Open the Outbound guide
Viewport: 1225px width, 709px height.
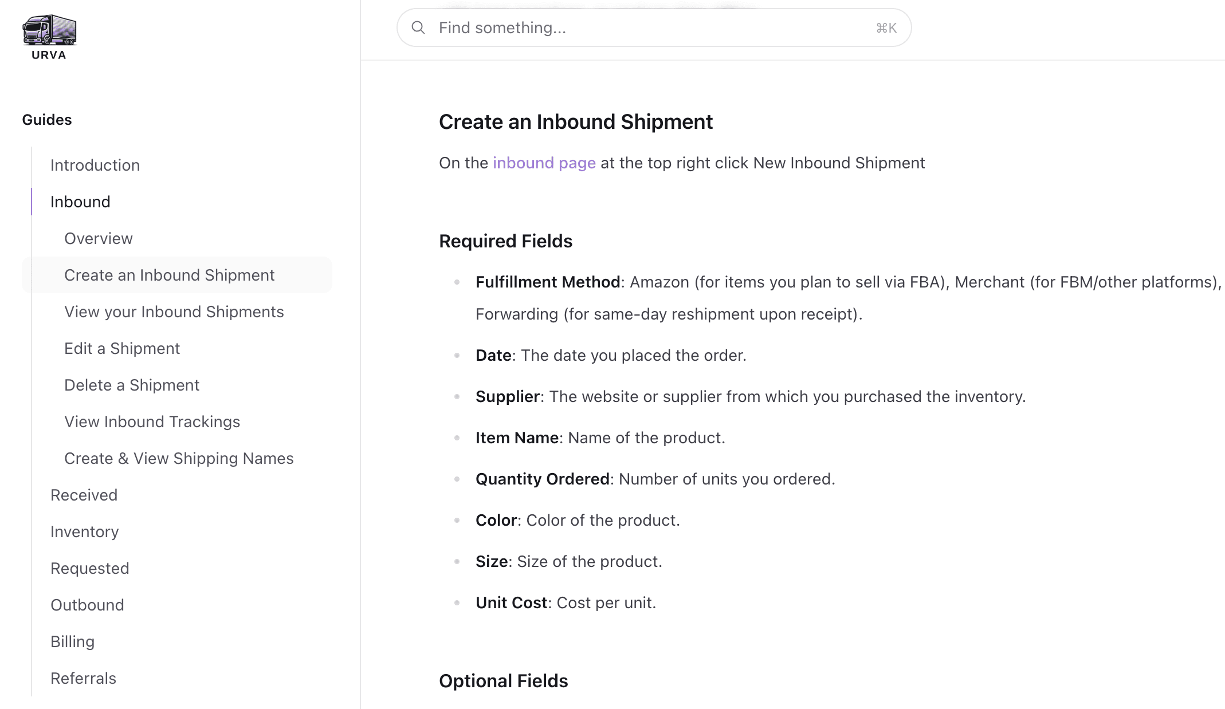point(87,605)
